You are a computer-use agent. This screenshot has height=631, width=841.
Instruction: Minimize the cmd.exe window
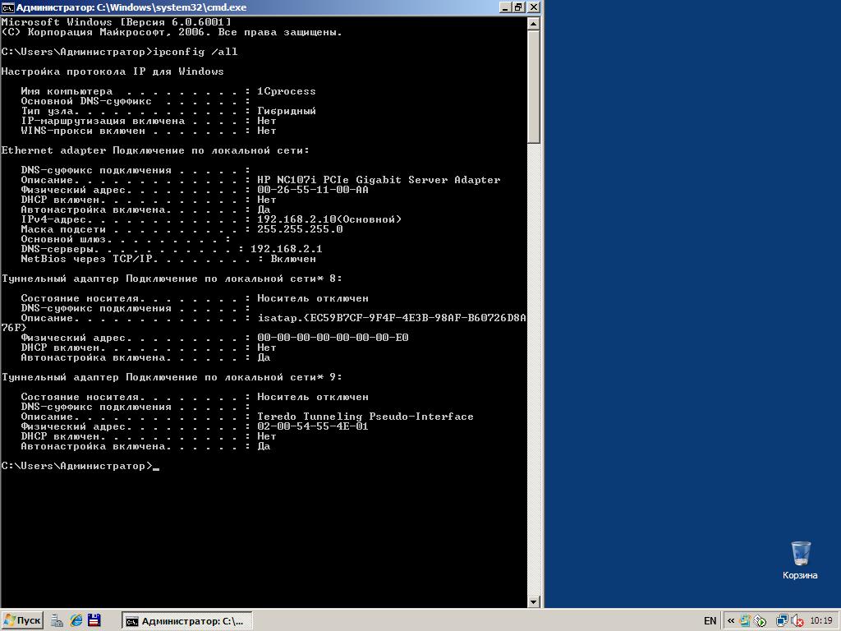[x=505, y=7]
